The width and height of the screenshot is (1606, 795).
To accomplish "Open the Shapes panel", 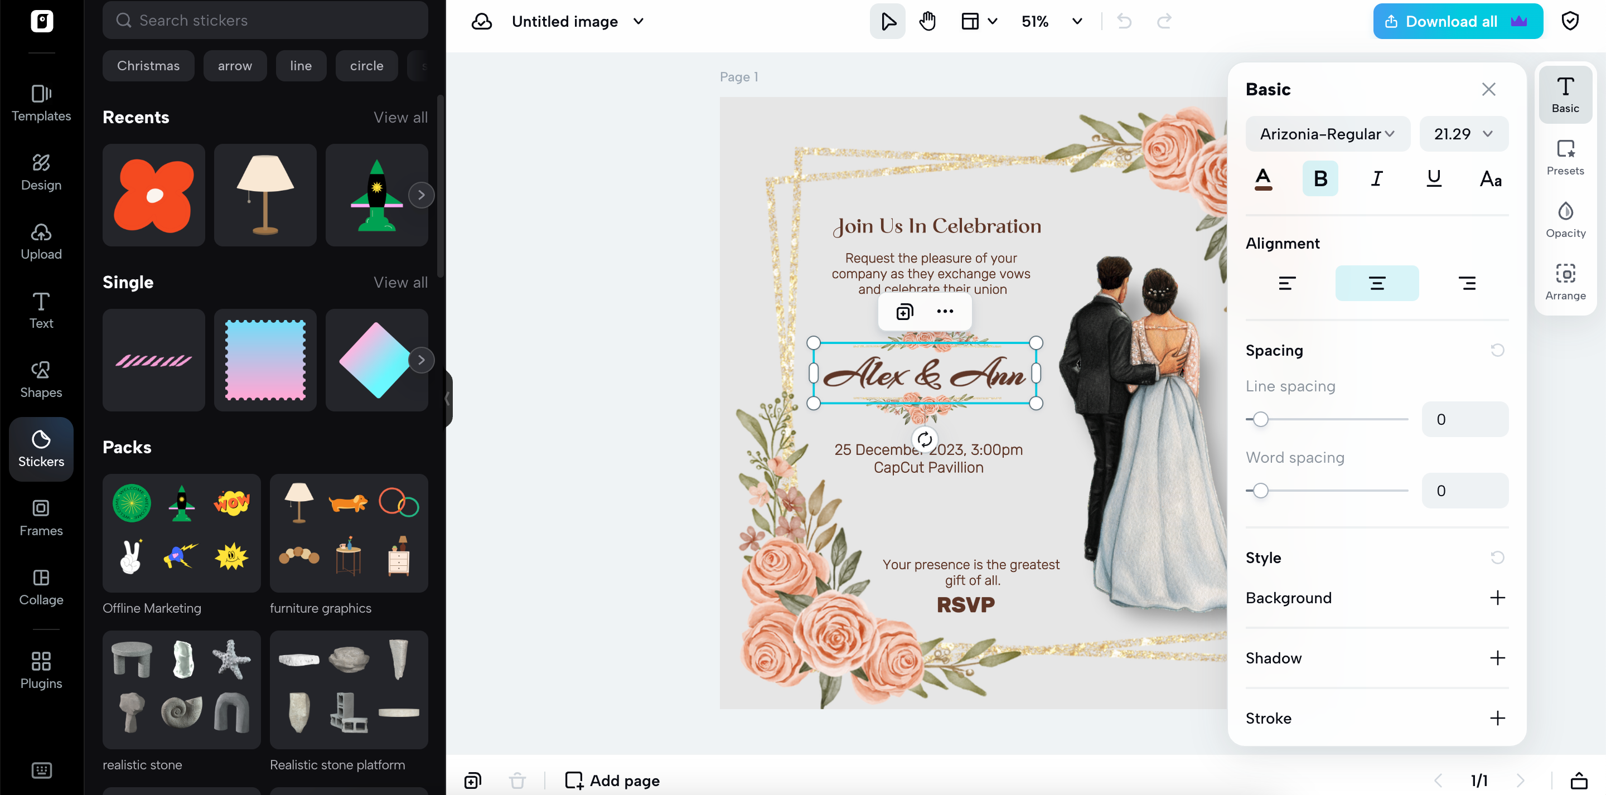I will 41,379.
